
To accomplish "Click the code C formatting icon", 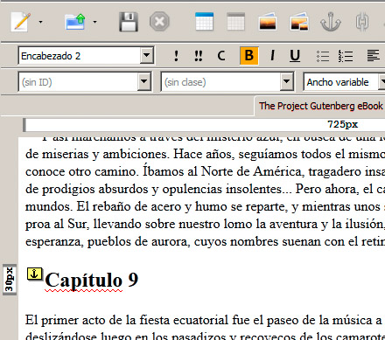I will point(221,55).
